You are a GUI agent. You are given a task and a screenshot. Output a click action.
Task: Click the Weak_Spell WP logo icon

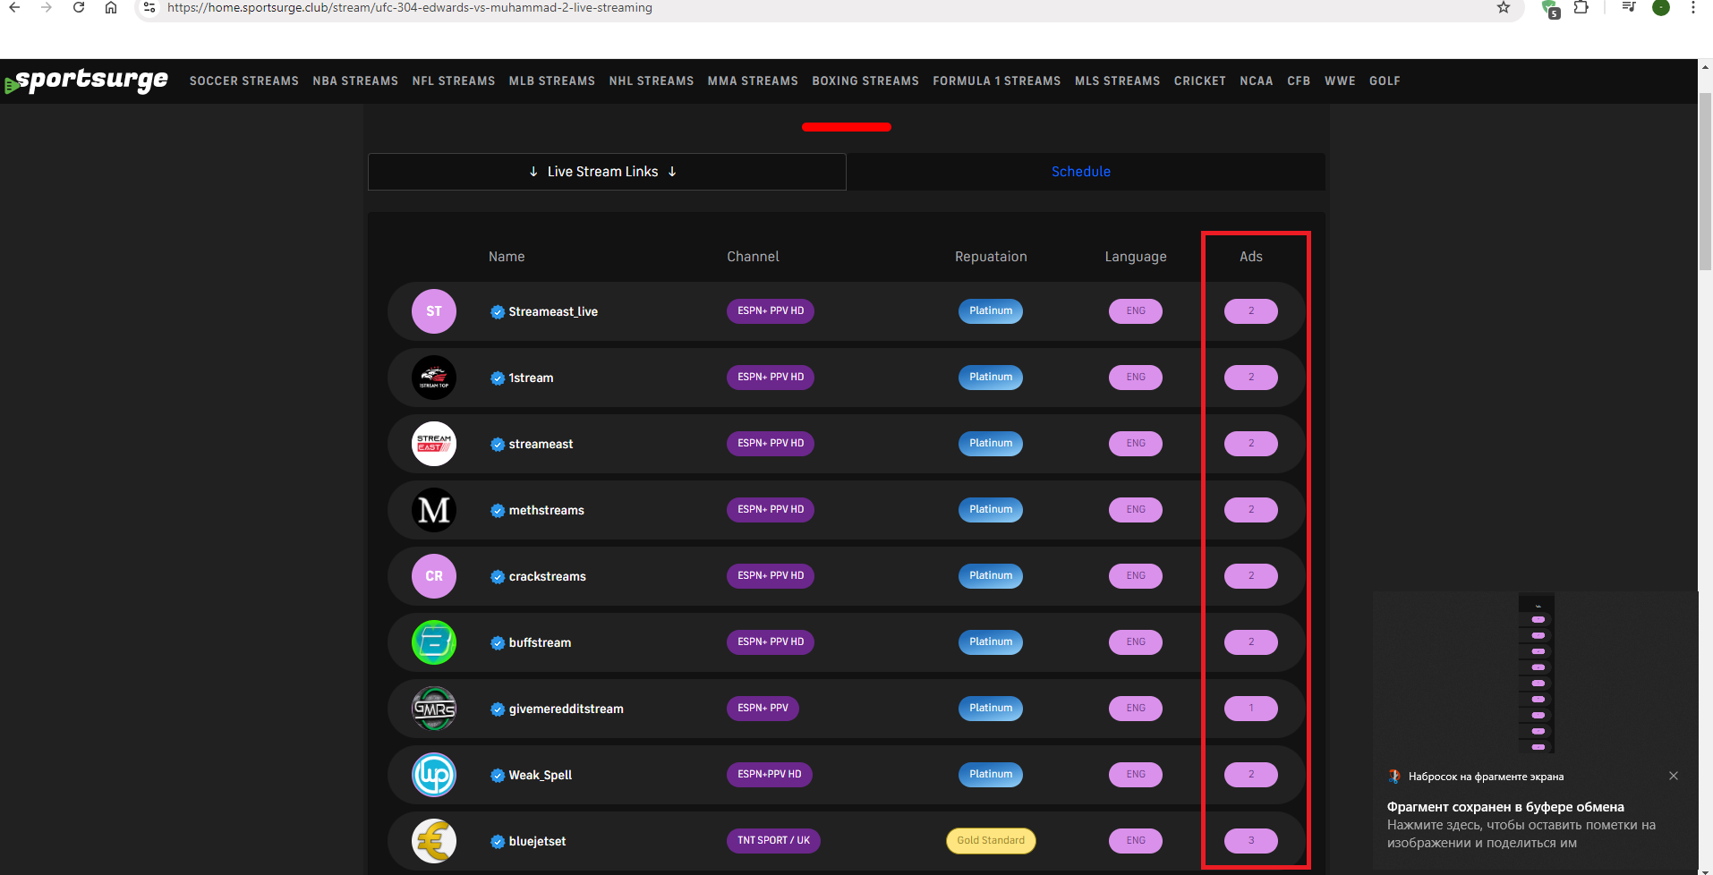(x=434, y=775)
